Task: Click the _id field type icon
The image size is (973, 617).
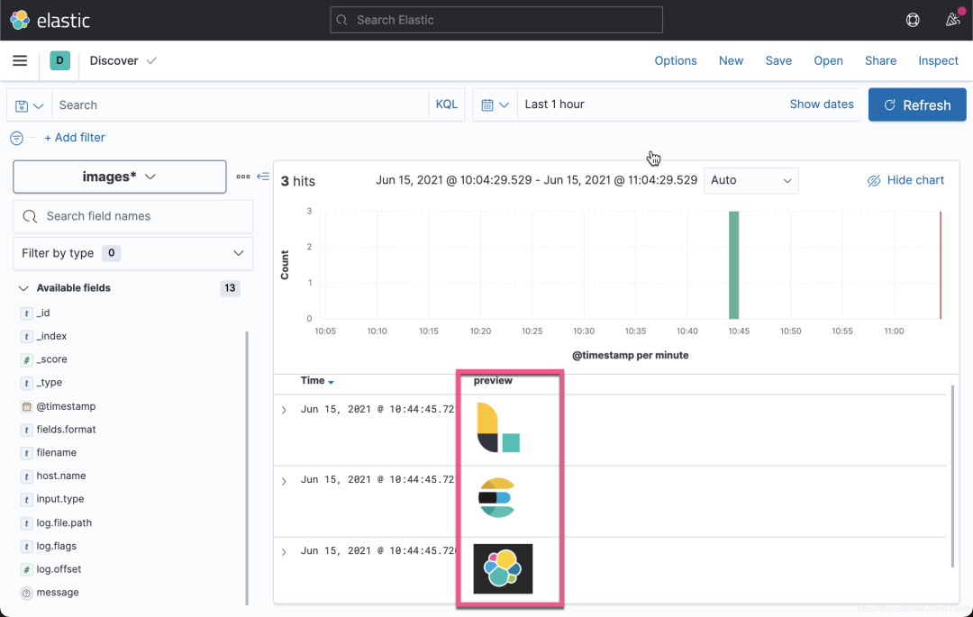Action: pos(27,313)
